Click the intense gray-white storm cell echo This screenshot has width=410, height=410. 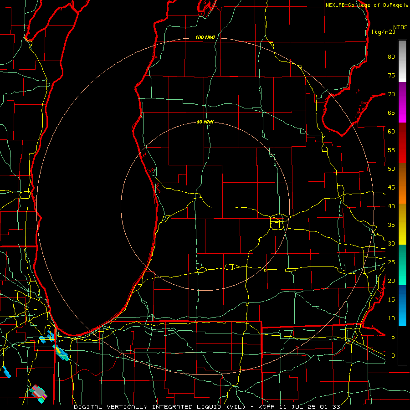[x=38, y=393]
